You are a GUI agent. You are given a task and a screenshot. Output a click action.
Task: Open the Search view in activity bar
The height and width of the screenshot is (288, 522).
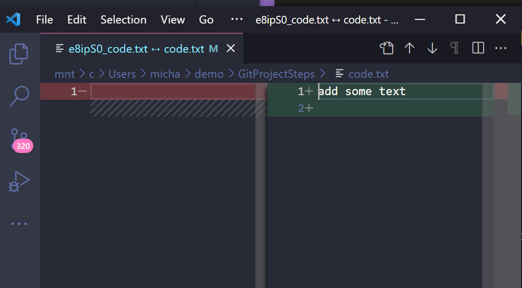pos(19,96)
